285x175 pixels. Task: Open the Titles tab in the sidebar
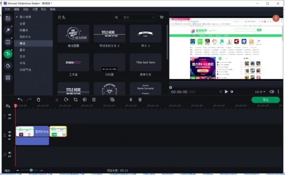coord(8,54)
